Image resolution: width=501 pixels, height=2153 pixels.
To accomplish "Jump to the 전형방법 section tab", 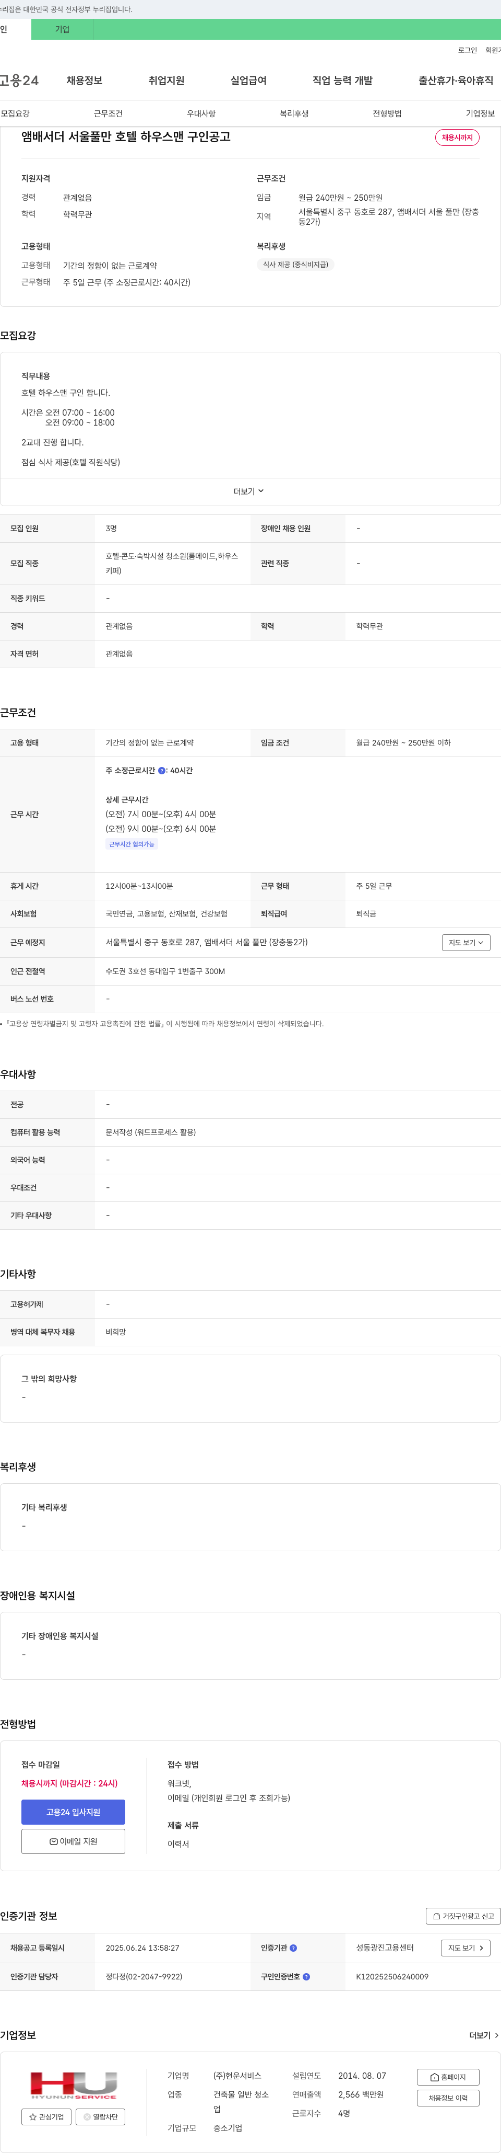I will (387, 113).
